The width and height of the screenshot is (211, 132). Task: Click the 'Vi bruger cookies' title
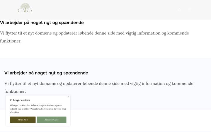20,100
